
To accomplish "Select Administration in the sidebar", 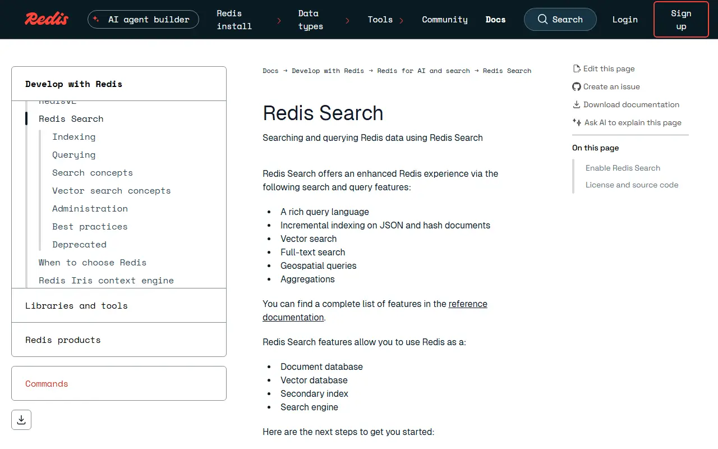I will pyautogui.click(x=90, y=209).
